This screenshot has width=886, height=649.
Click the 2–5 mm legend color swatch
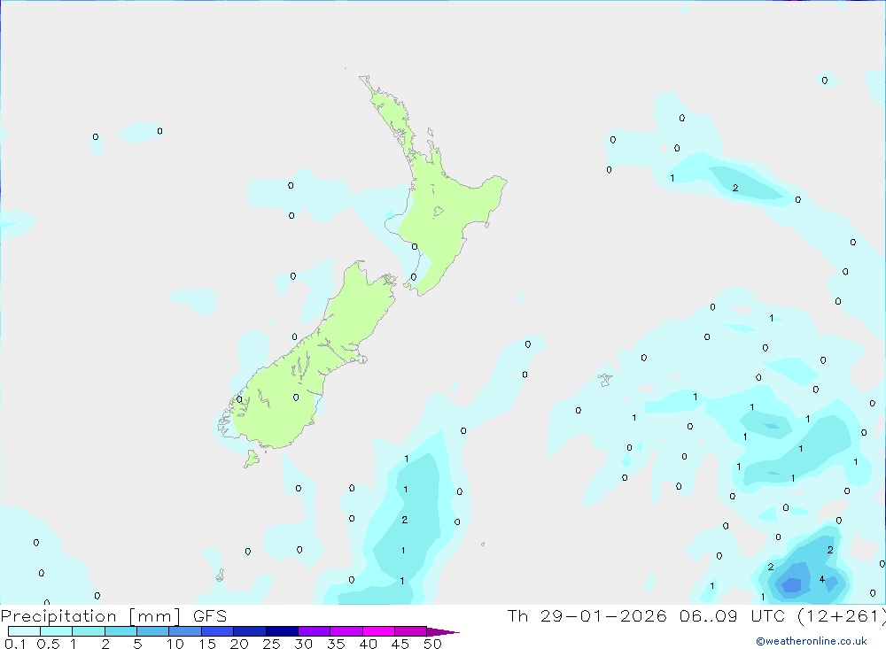click(120, 631)
